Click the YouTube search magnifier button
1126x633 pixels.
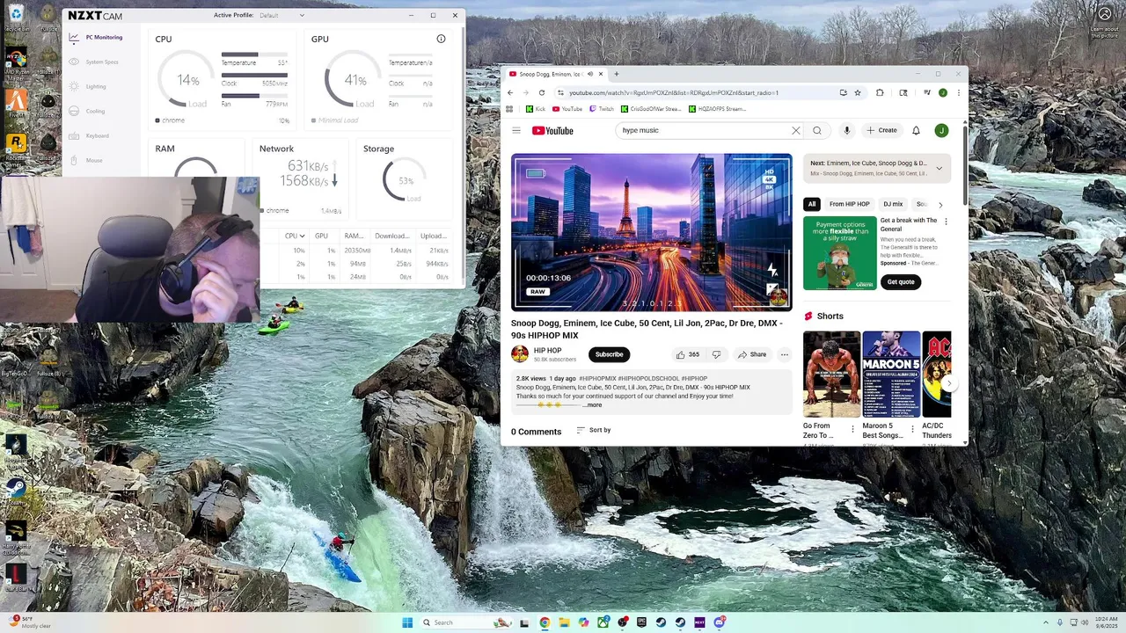[817, 130]
